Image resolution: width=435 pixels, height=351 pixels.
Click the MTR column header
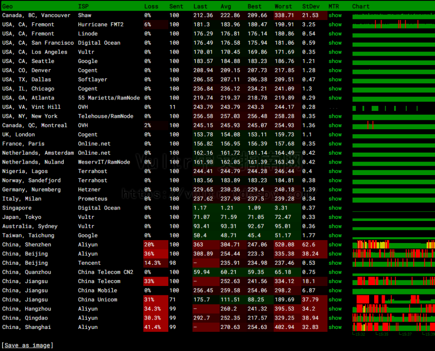(x=334, y=6)
